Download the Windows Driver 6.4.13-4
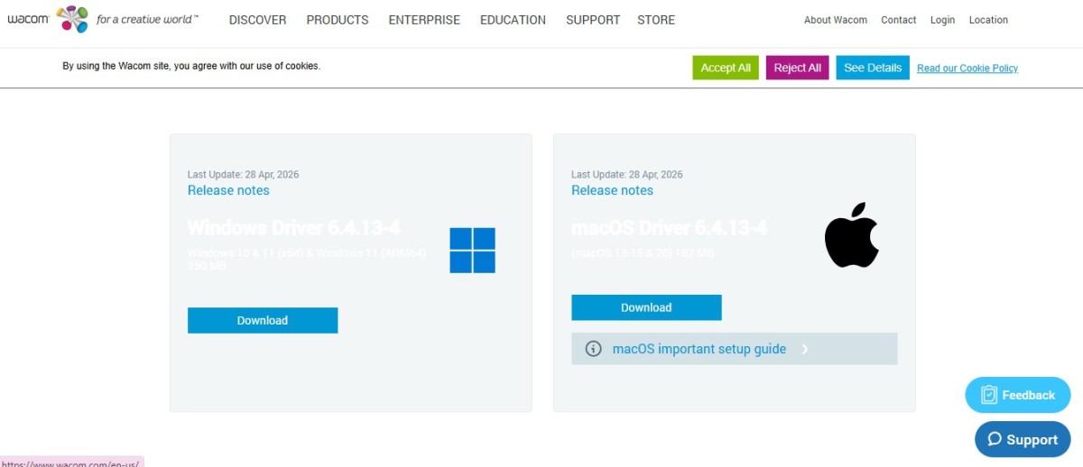The image size is (1083, 467). (263, 320)
